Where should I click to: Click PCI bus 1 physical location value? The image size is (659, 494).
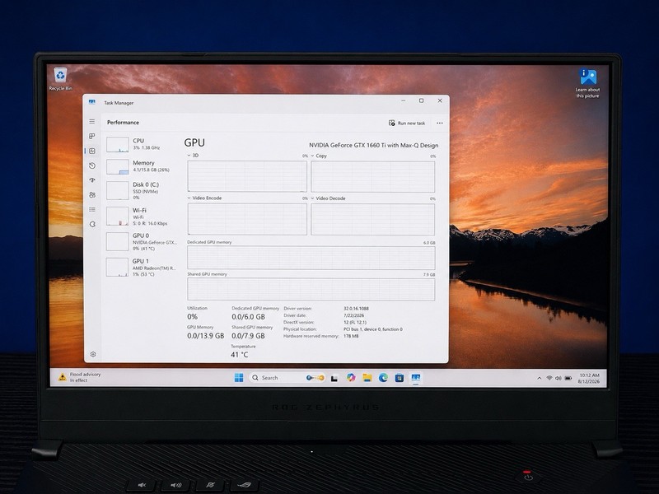pyautogui.click(x=373, y=329)
